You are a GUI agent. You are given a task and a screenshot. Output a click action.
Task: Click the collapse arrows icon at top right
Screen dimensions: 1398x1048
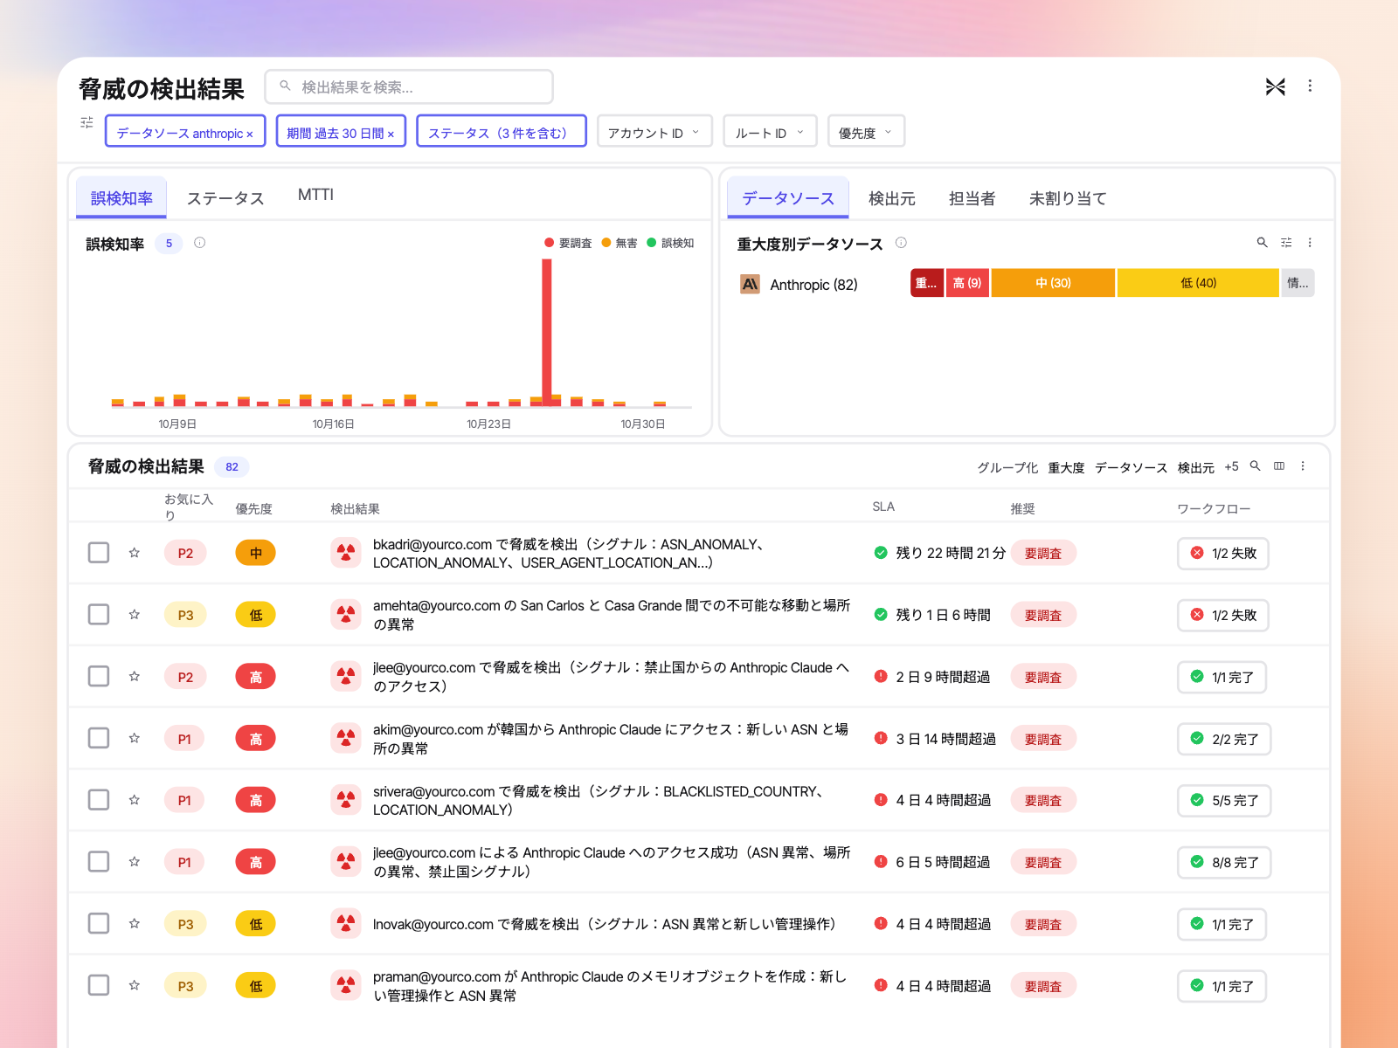[x=1276, y=86]
